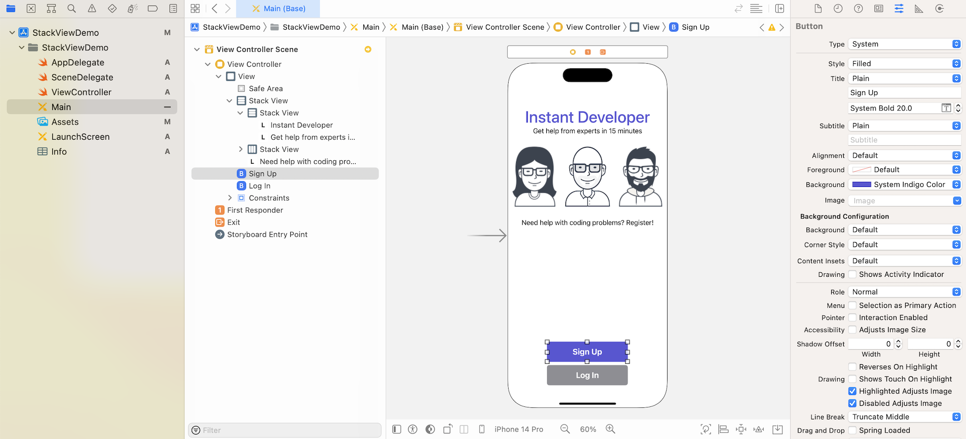The width and height of the screenshot is (966, 439).
Task: Expand the collapsed Constraints item in outline
Action: 230,198
